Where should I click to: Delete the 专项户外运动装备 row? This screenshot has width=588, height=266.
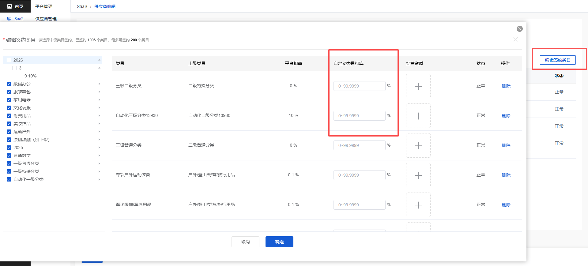(x=506, y=175)
